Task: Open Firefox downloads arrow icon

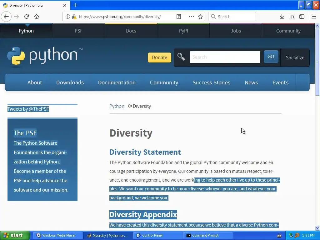Action: (282, 17)
